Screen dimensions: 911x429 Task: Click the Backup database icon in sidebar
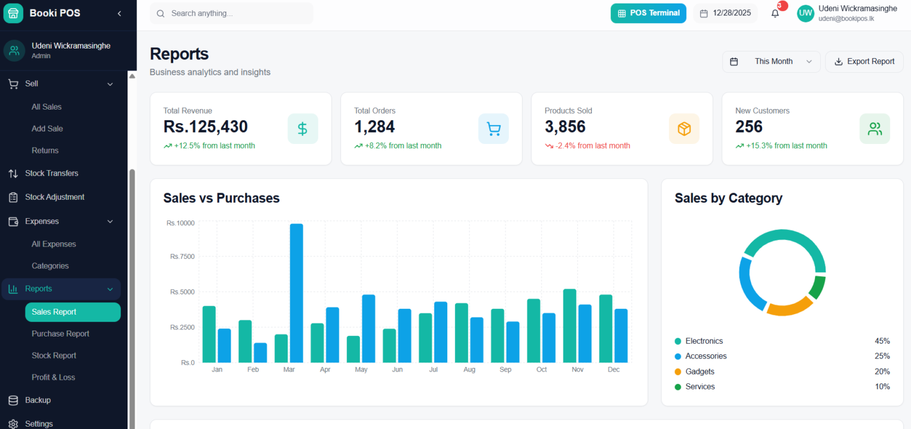tap(13, 400)
